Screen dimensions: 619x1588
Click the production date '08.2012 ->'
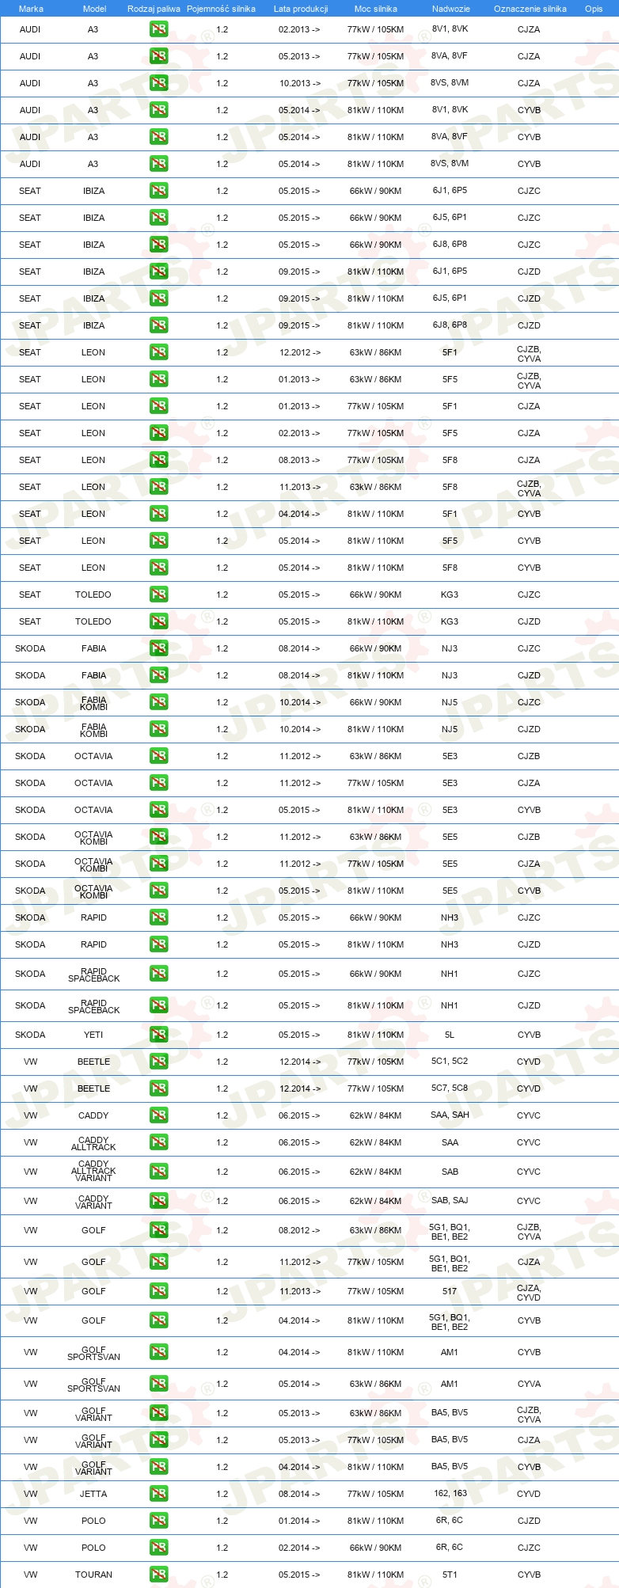tap(300, 1229)
